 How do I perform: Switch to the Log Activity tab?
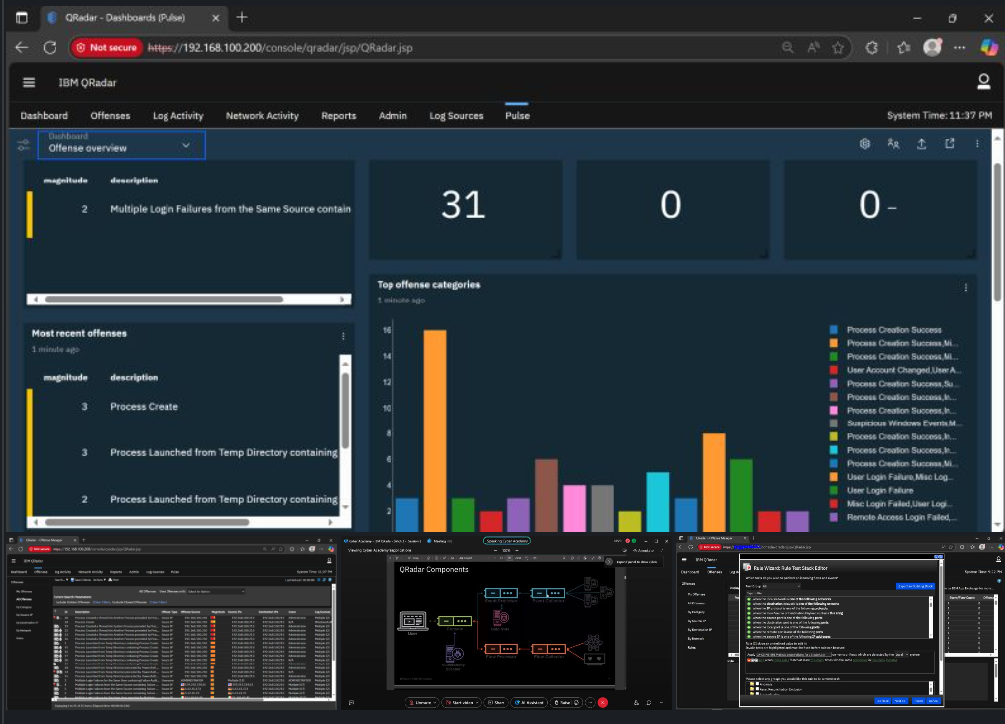(x=177, y=115)
